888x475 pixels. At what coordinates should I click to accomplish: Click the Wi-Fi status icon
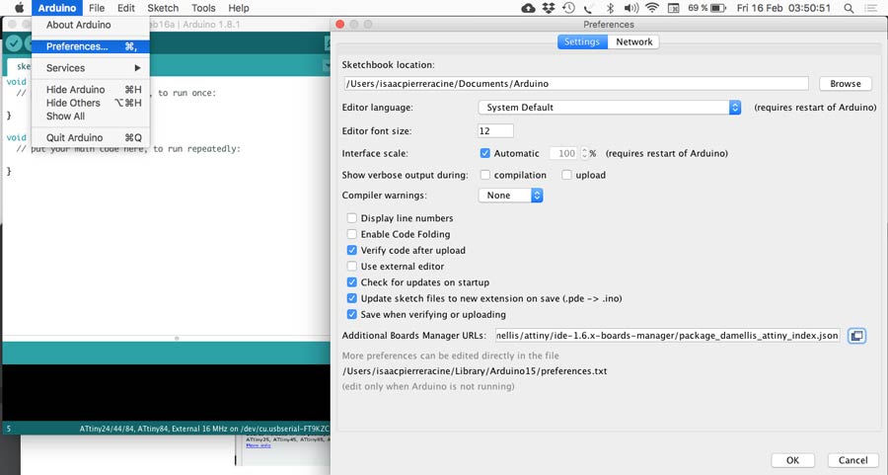click(x=652, y=8)
